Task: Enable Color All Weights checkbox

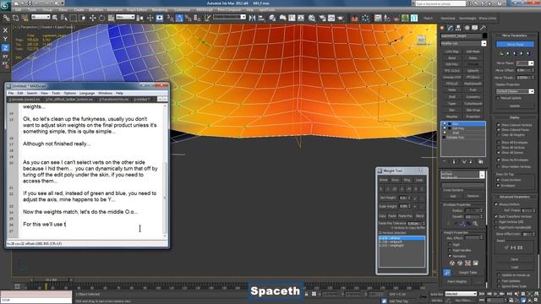Action: click(499, 135)
